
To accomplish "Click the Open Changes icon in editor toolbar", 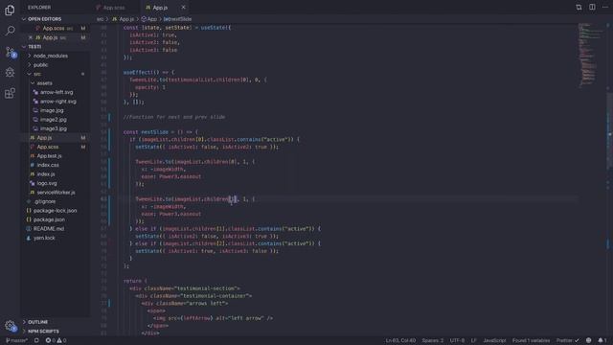I will point(579,7).
